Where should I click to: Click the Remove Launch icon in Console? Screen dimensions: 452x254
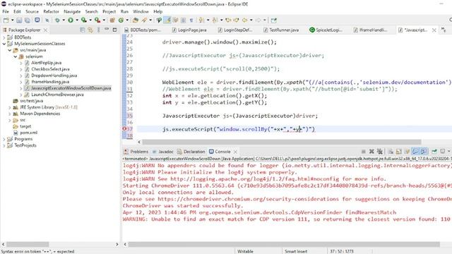pyautogui.click(x=371, y=152)
